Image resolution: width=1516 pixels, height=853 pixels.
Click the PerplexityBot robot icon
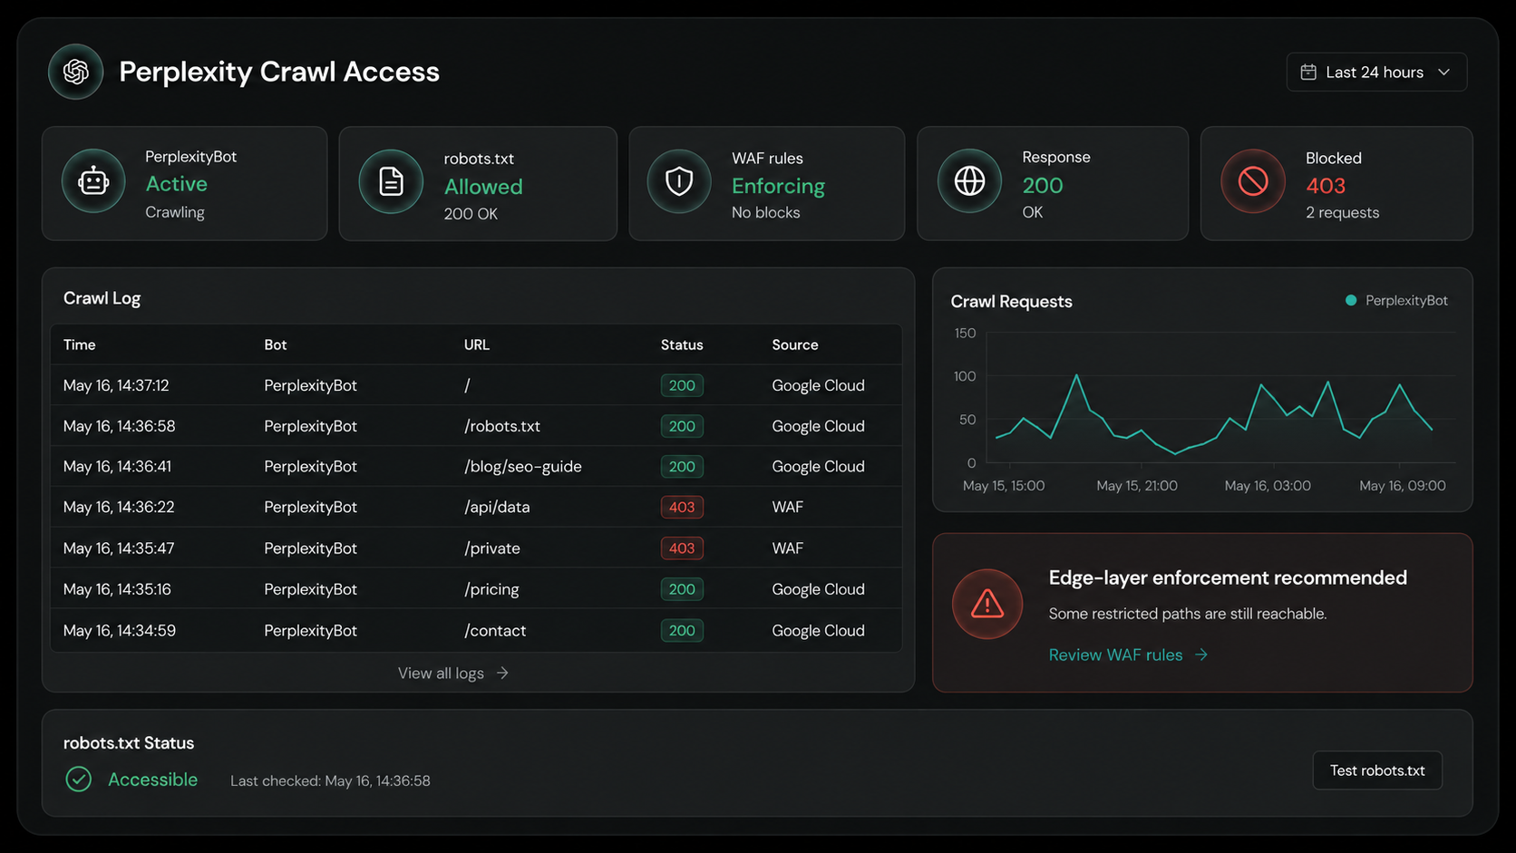point(93,181)
